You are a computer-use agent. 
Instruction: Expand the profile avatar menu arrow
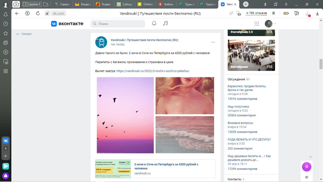275,24
